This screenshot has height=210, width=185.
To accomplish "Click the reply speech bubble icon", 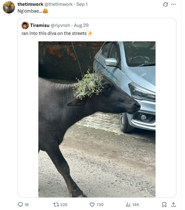I will point(21,204).
